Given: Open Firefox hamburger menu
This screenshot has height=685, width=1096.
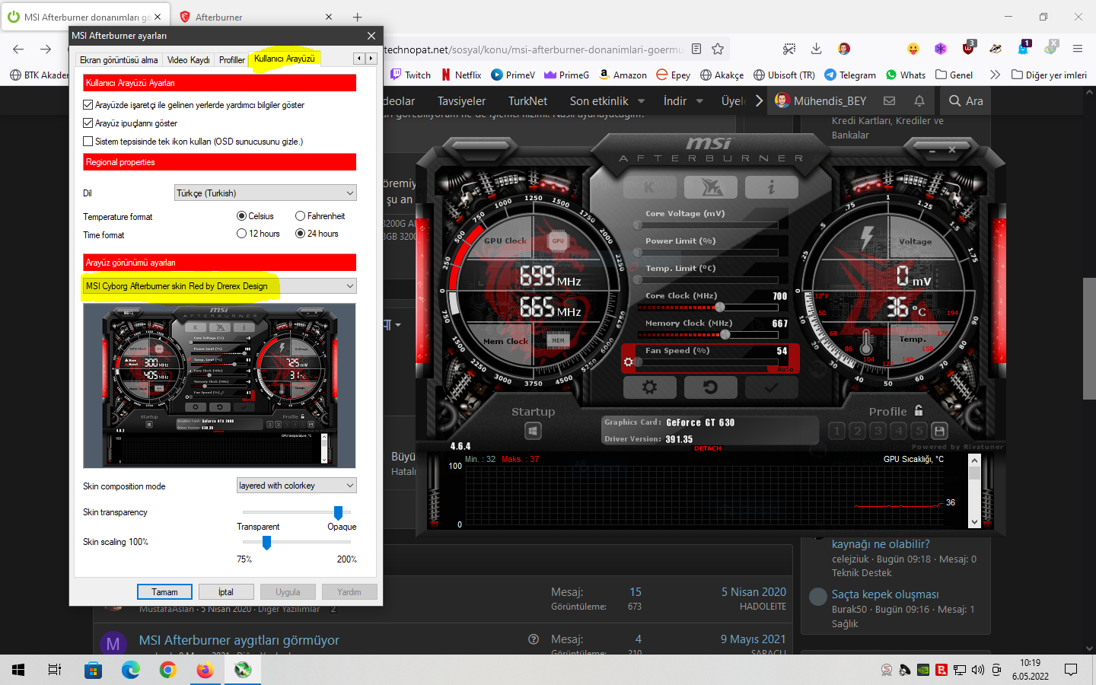Looking at the screenshot, I should tap(1078, 49).
